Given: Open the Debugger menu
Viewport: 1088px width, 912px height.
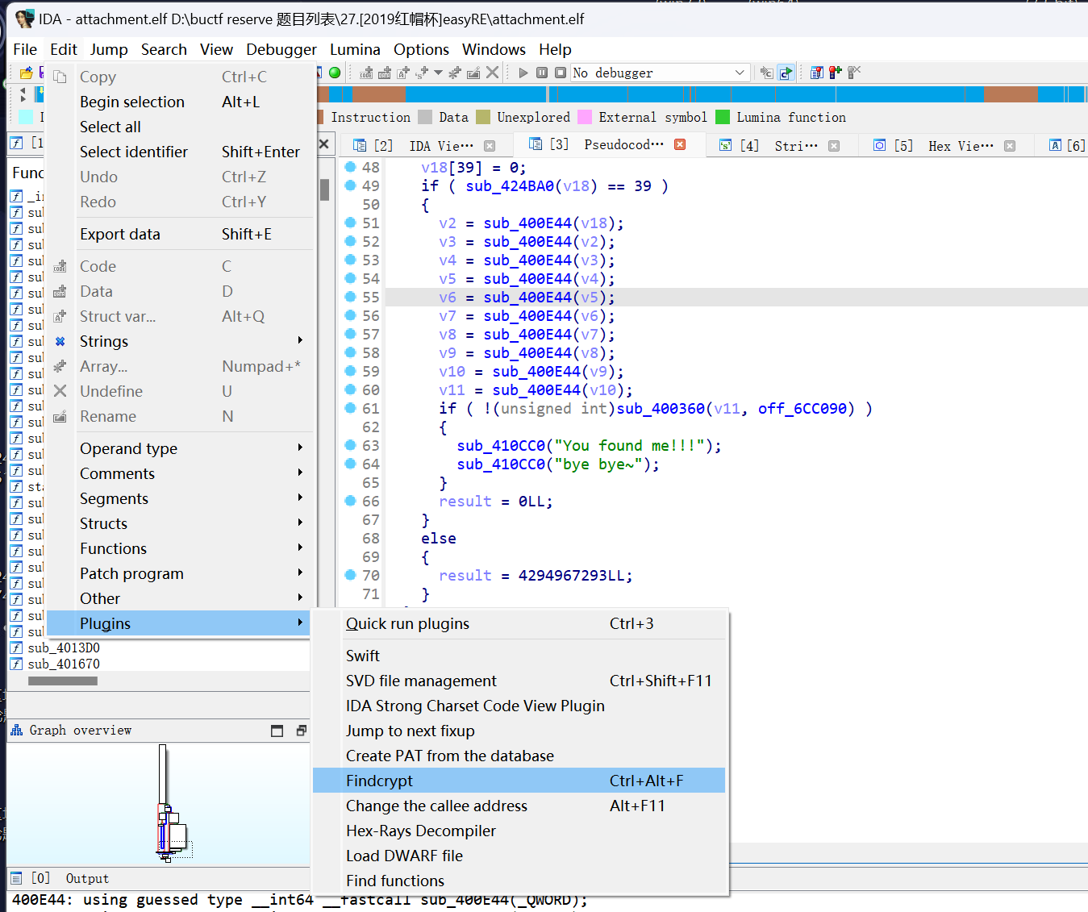Looking at the screenshot, I should tap(281, 49).
